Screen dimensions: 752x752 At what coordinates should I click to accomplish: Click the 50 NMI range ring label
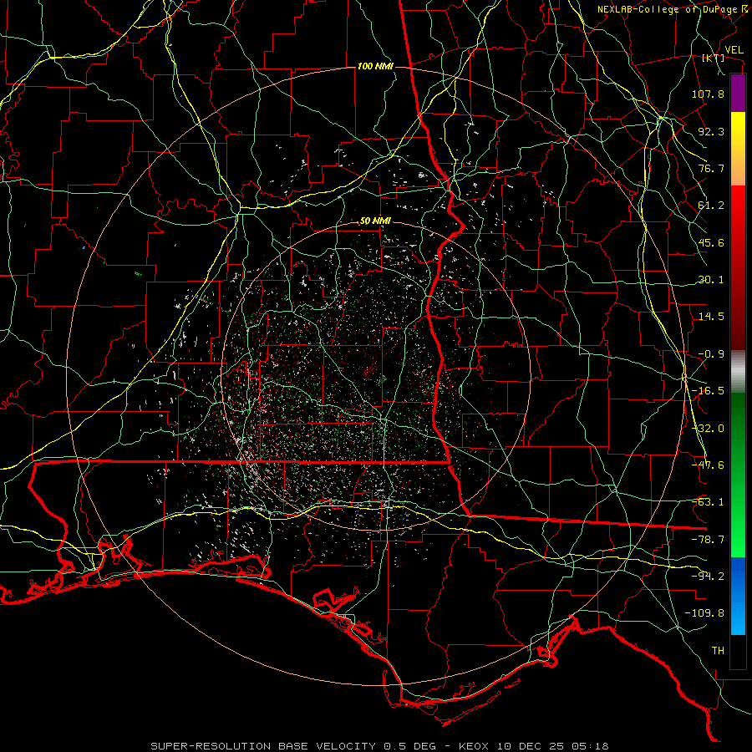click(x=375, y=221)
